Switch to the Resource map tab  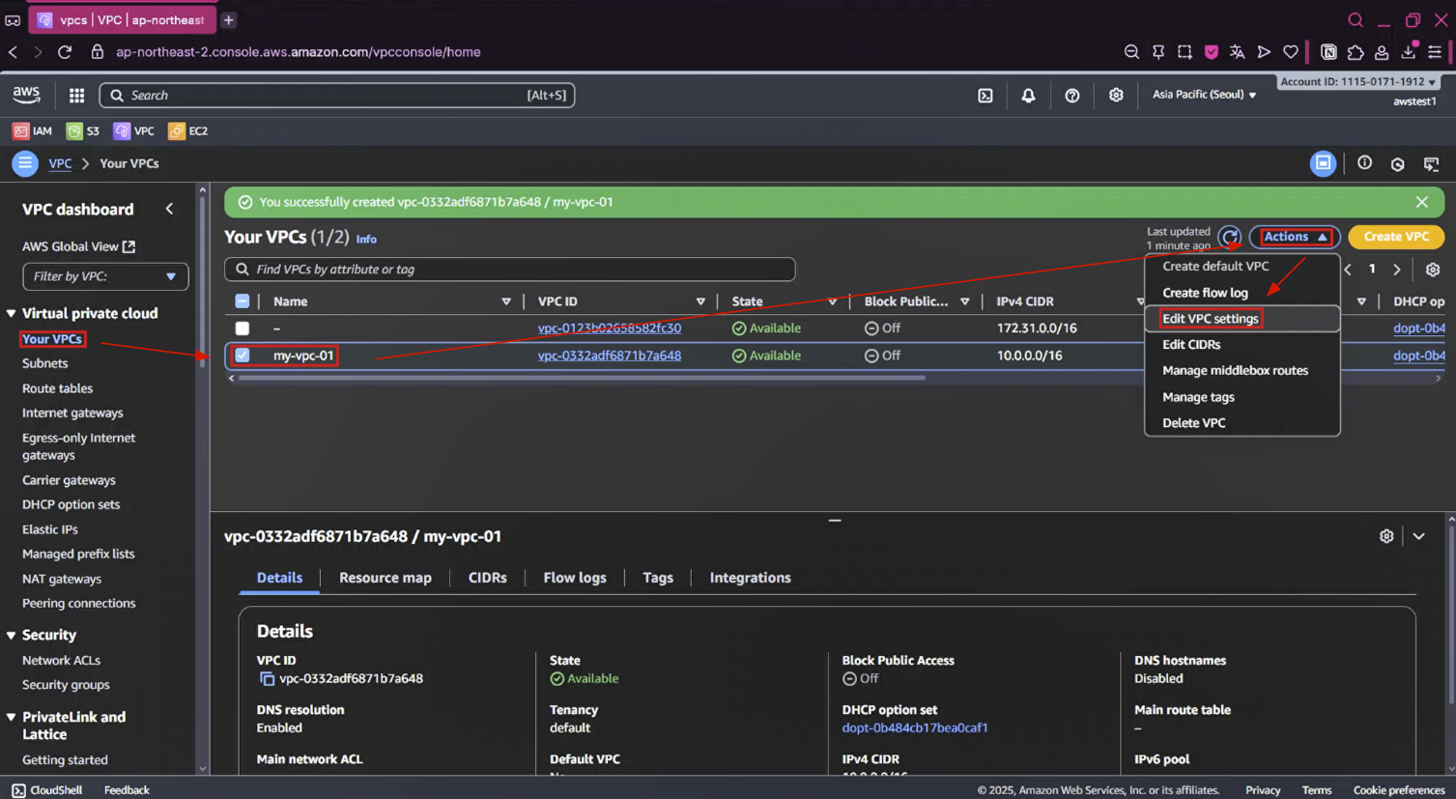[385, 578]
